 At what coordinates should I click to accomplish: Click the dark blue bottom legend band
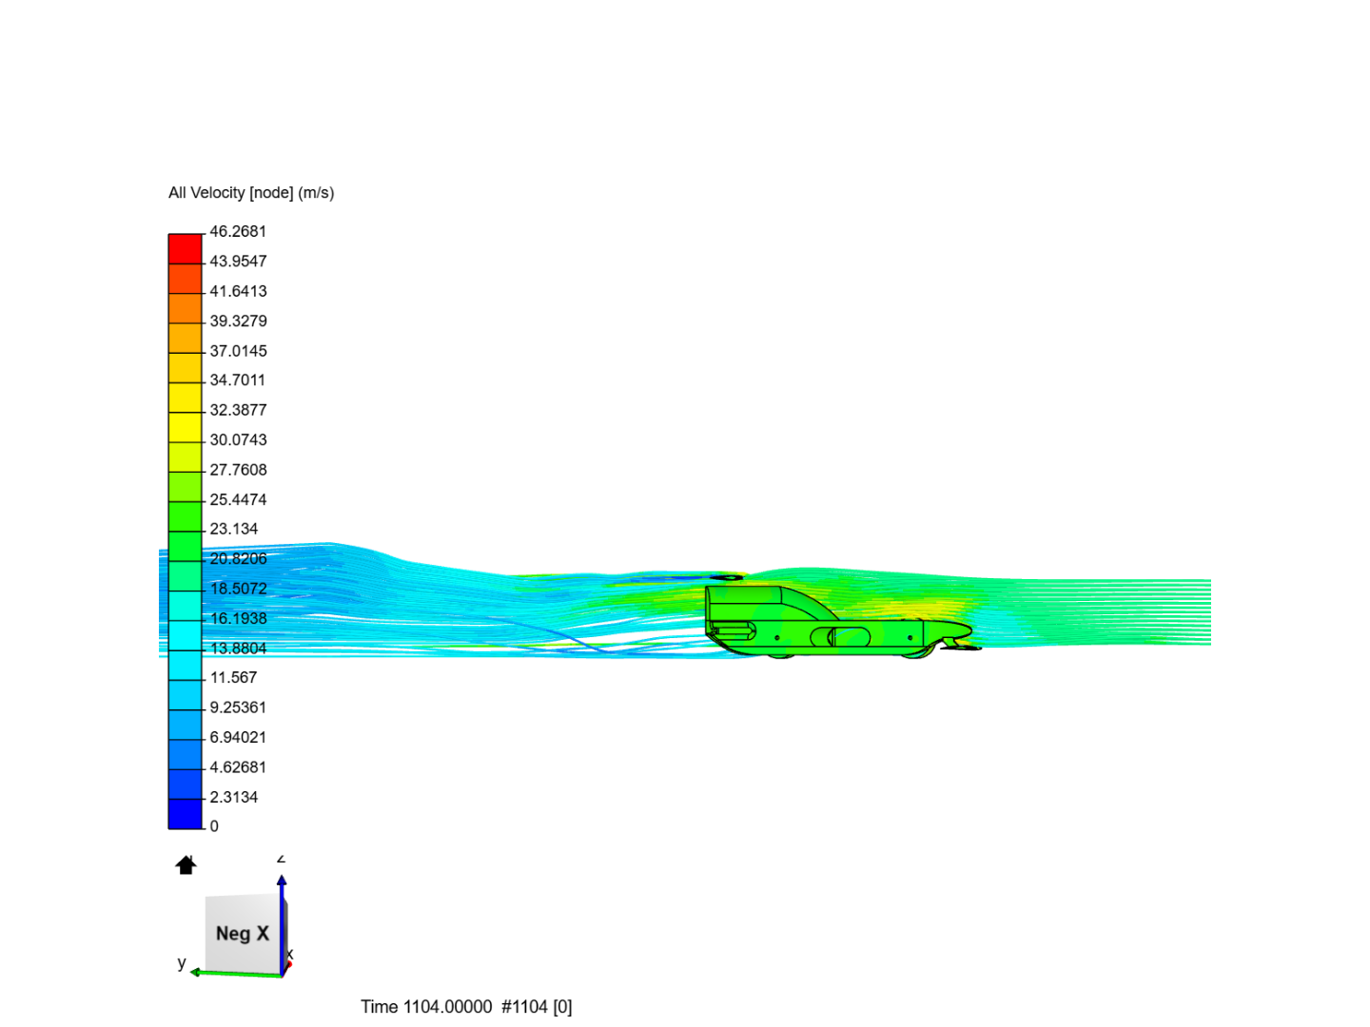[186, 813]
